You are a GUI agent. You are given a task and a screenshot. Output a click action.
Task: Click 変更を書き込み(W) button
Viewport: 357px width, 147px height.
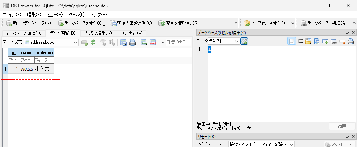pos(131,23)
